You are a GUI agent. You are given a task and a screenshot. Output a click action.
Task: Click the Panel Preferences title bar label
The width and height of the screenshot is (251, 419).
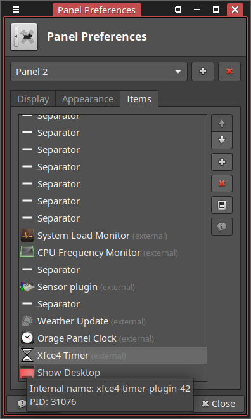click(x=97, y=10)
